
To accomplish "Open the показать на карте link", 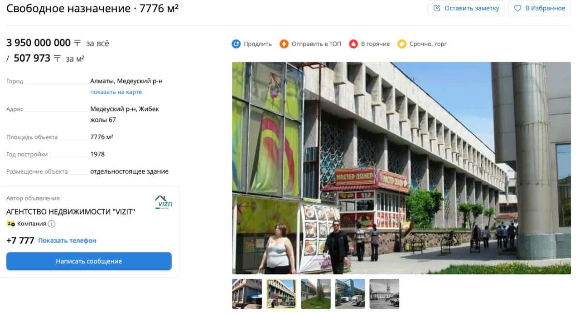I will click(x=116, y=92).
